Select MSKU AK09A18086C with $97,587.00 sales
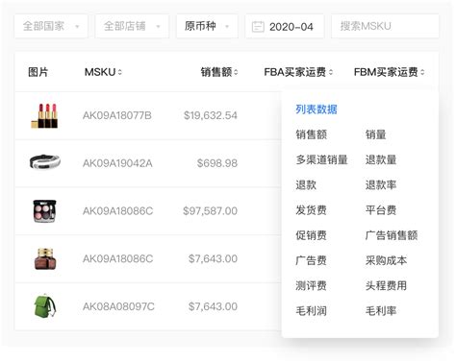Viewport: 456px width, 364px height. 117,211
